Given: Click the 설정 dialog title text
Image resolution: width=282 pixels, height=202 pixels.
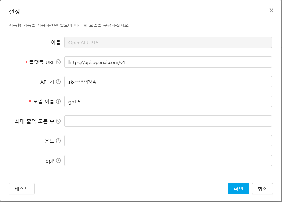Looking at the screenshot, I should (14, 12).
